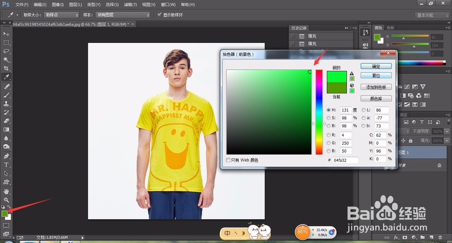Click the 当前 current color swatch
Viewport: 452px width, 243px height.
coord(337,88)
